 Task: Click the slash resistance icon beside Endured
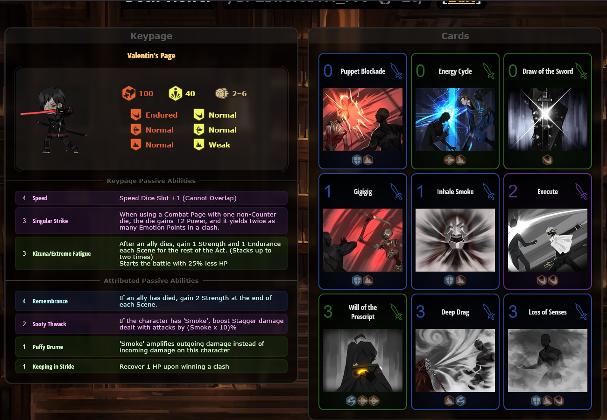click(x=136, y=115)
